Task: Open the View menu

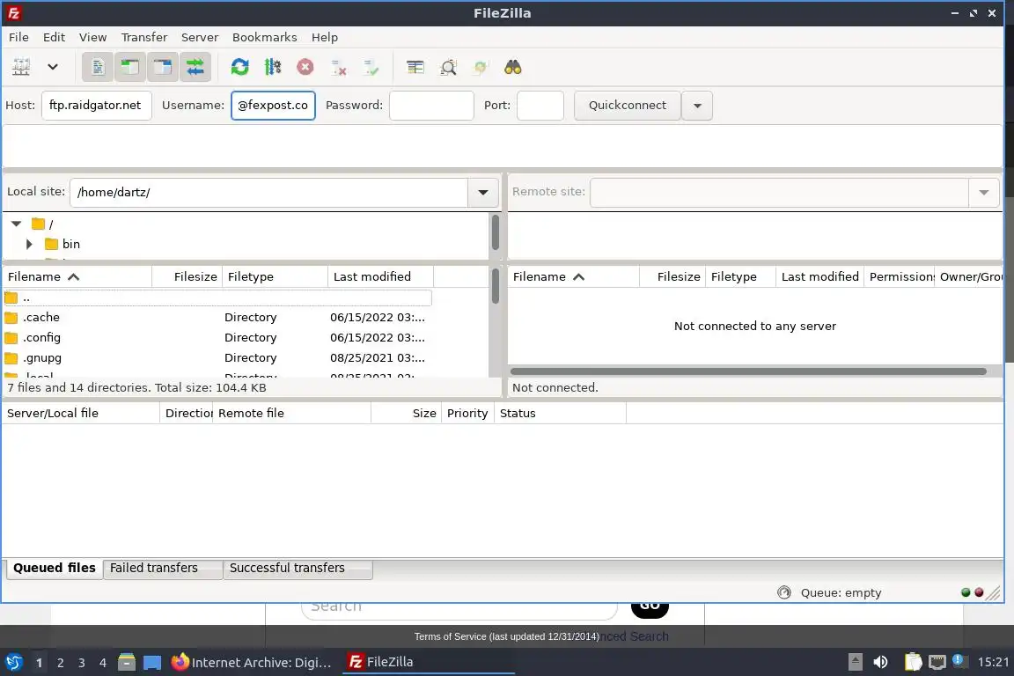Action: 92,38
